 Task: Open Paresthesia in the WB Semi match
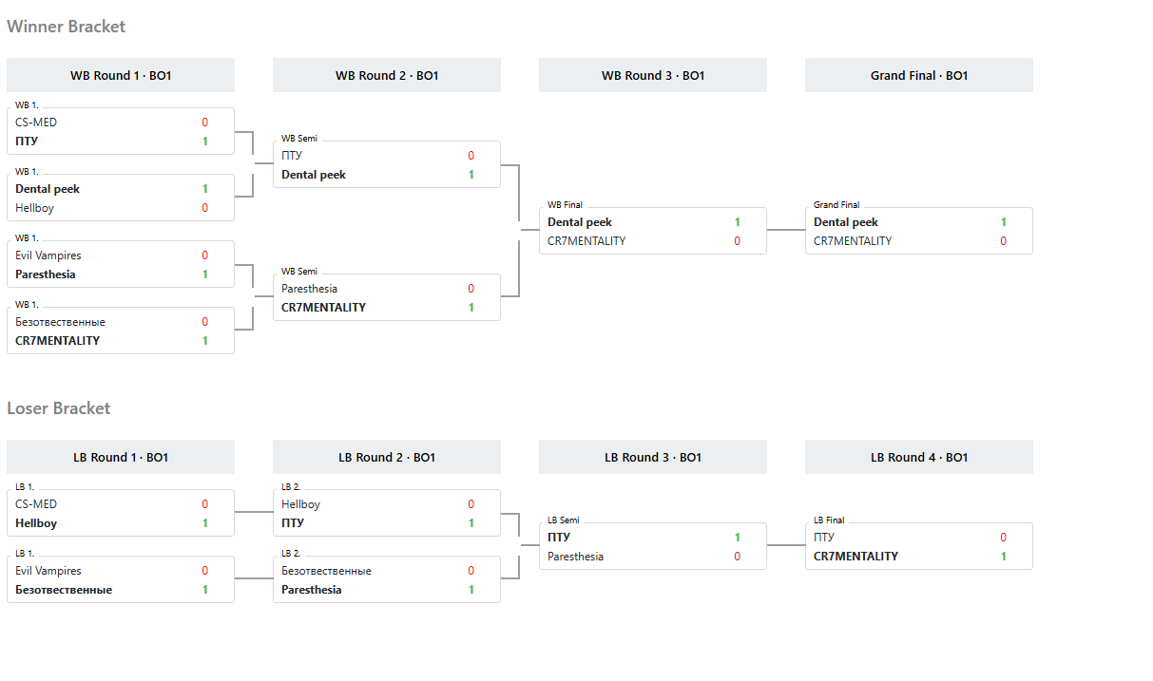click(x=309, y=289)
